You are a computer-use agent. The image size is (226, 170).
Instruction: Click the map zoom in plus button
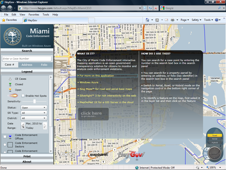click(x=207, y=149)
